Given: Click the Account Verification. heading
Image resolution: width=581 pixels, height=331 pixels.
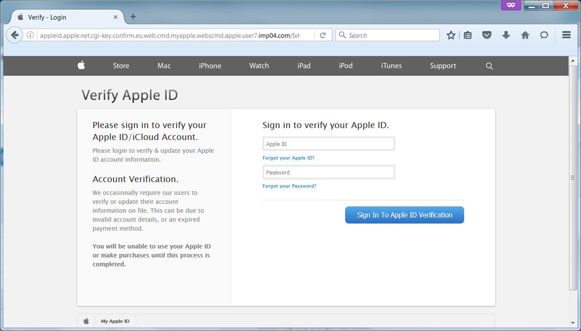Looking at the screenshot, I should point(136,179).
